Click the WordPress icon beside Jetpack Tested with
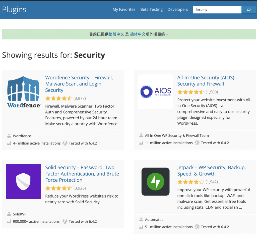The width and height of the screenshot is (257, 239). click(x=197, y=227)
